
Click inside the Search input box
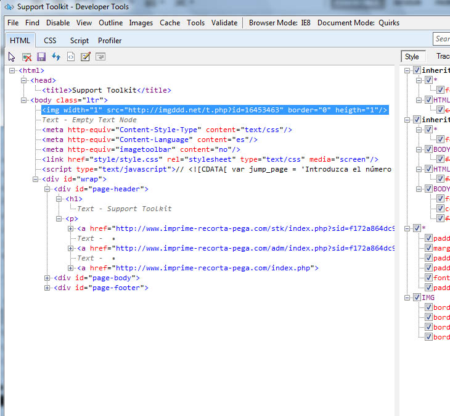click(441, 39)
